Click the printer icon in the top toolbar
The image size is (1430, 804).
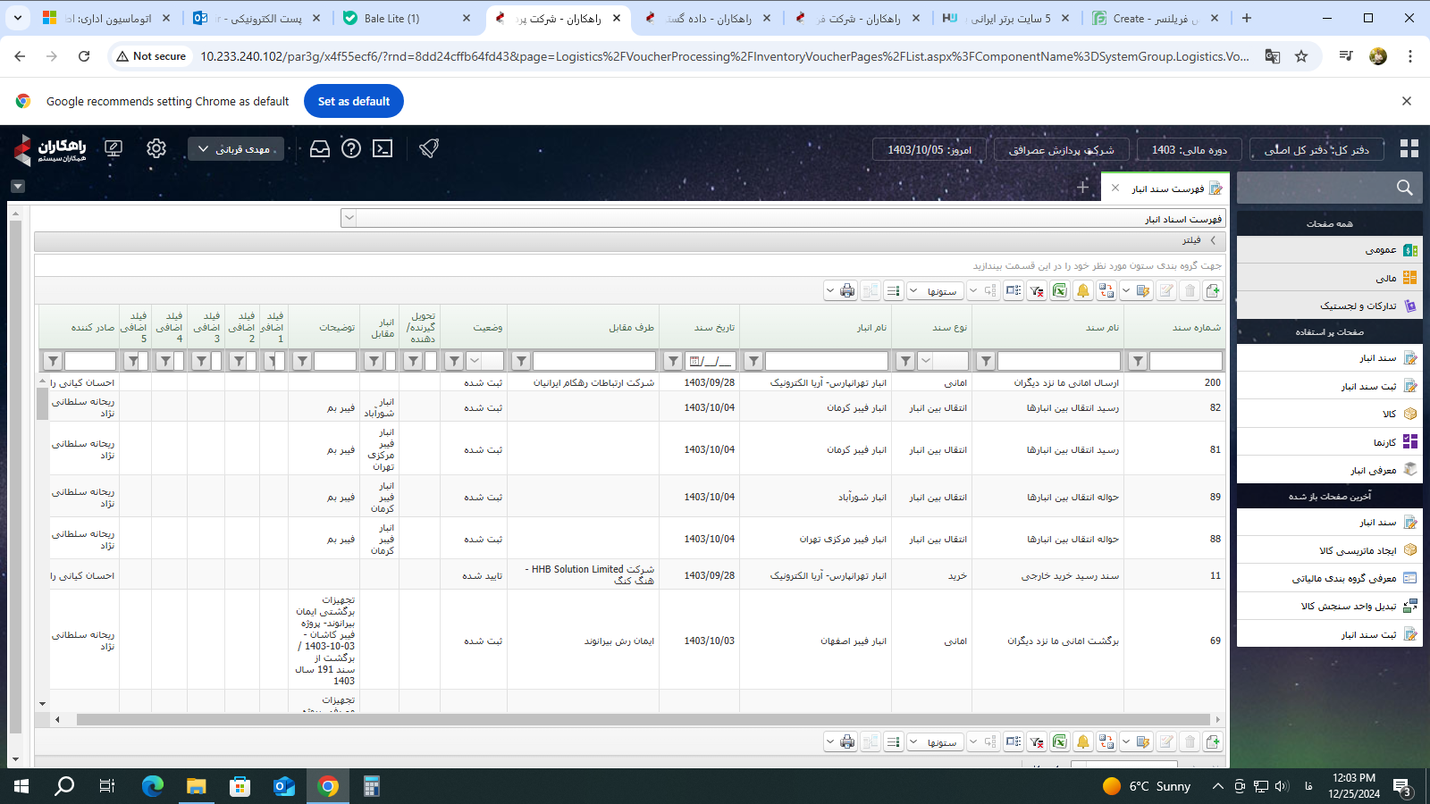[847, 290]
